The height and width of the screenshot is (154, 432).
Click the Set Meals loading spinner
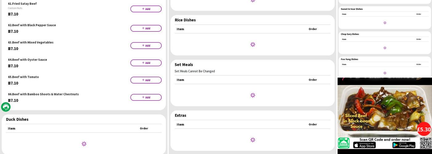253,95
